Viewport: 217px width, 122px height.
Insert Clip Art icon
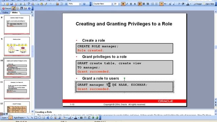pos(55,118)
